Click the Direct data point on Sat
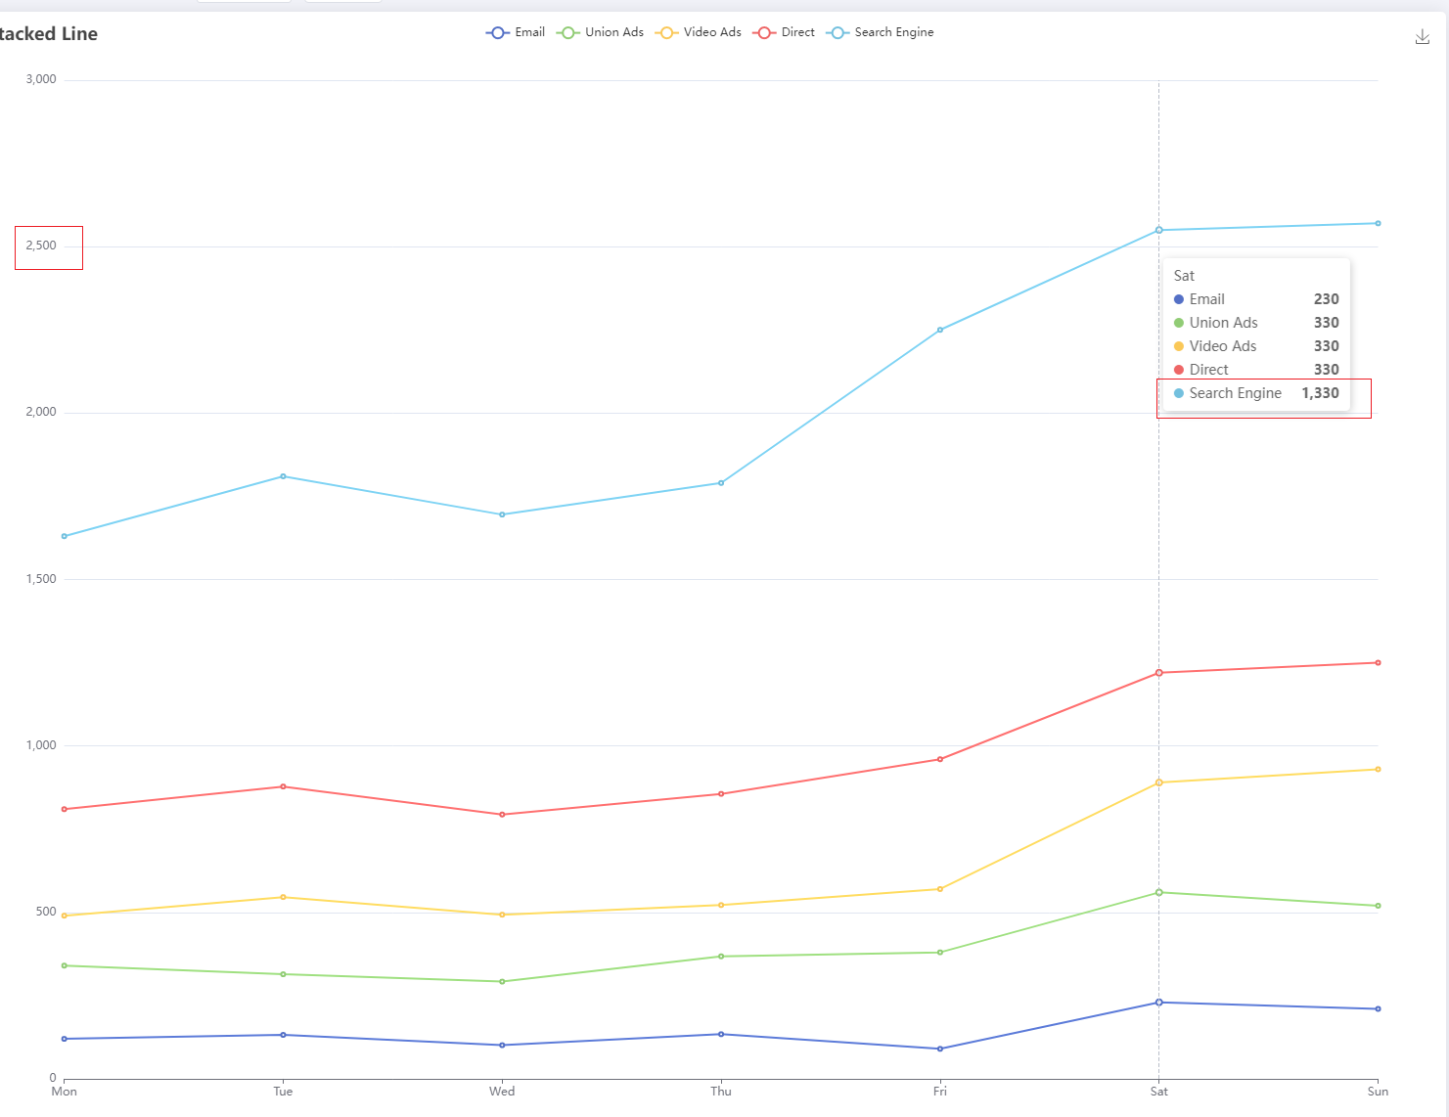 tap(1159, 673)
